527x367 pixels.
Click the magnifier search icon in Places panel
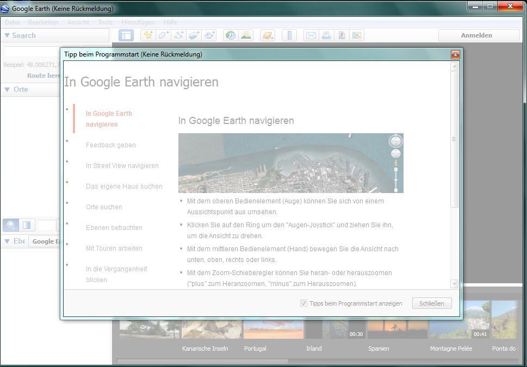point(11,225)
